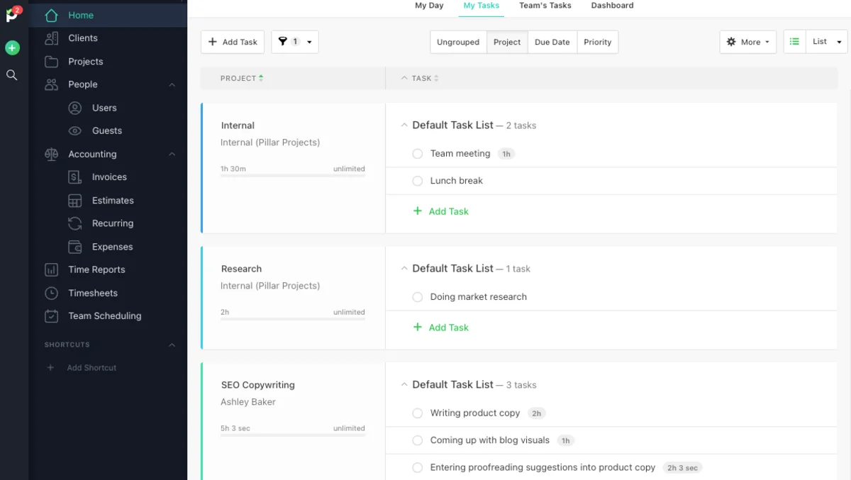851x480 pixels.
Task: Collapse Internal project Default Task List
Action: pyautogui.click(x=404, y=125)
